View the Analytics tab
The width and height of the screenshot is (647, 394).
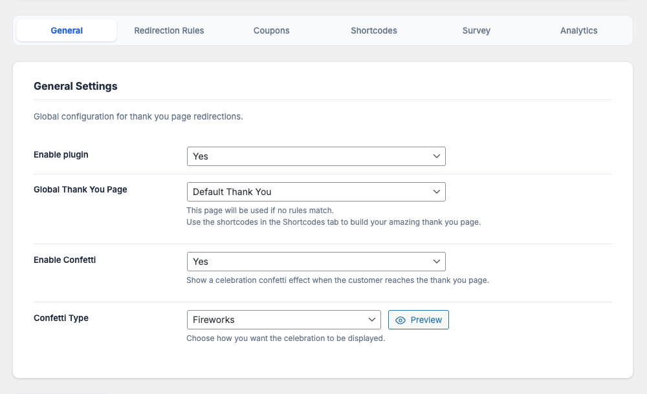578,30
